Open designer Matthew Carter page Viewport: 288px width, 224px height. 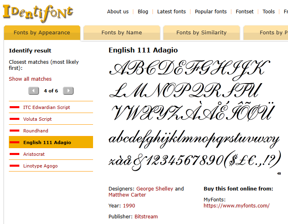[x=127, y=195]
